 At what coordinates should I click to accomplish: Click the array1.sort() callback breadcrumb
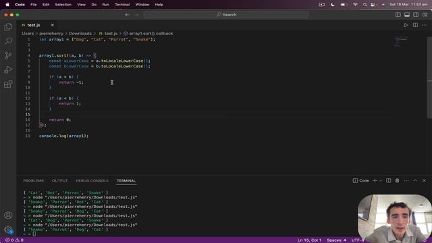tap(148, 33)
